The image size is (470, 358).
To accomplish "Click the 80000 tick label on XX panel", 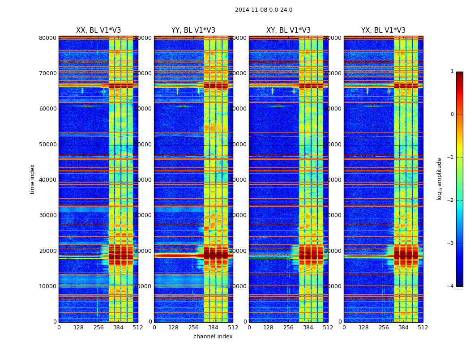I will [x=48, y=38].
